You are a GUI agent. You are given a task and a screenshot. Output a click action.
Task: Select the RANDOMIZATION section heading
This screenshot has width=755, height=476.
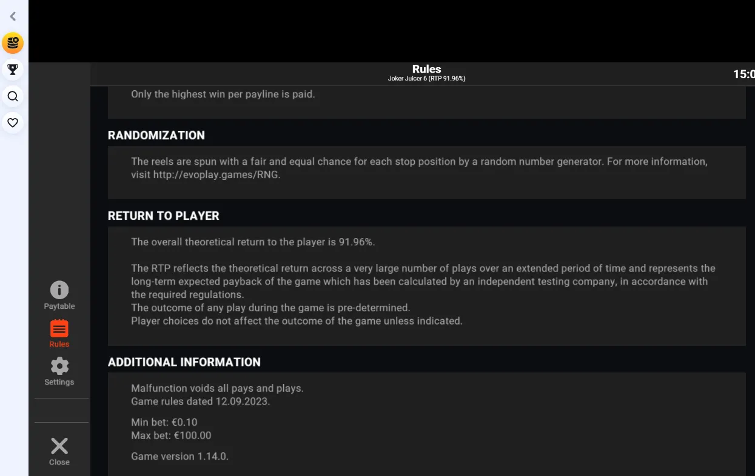[x=156, y=135]
